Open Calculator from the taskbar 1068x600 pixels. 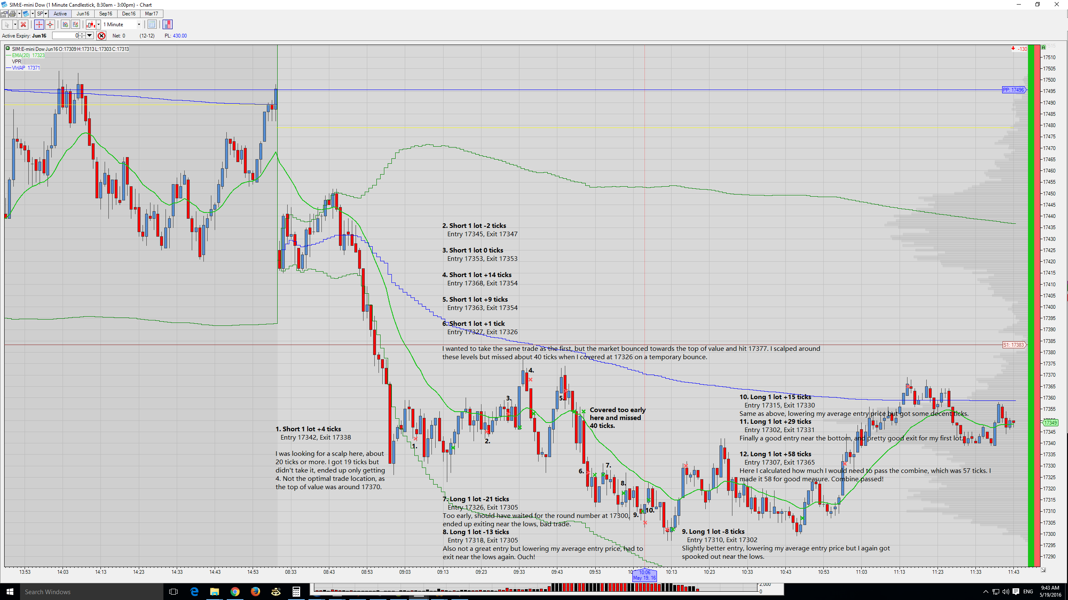click(x=296, y=592)
